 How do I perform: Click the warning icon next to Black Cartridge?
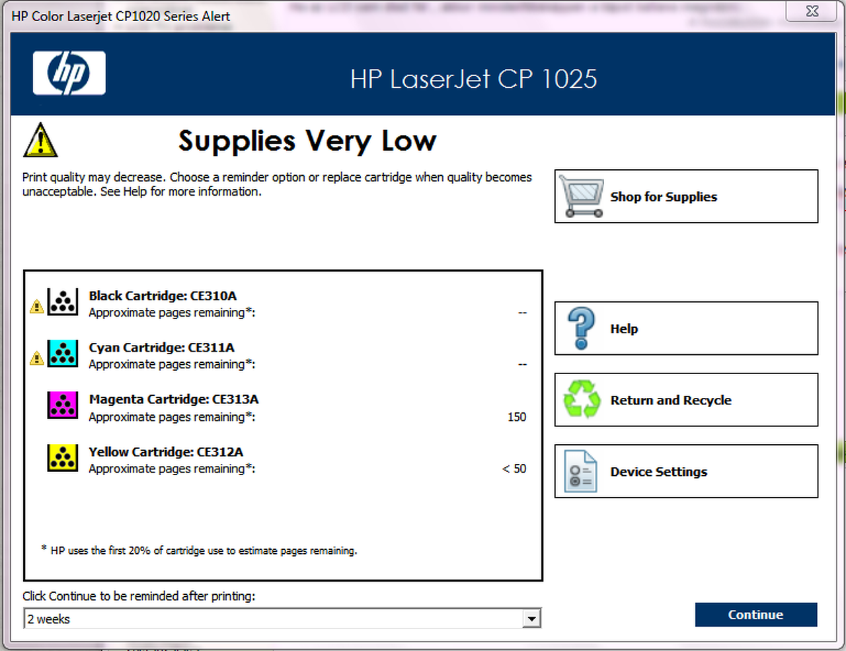(37, 307)
